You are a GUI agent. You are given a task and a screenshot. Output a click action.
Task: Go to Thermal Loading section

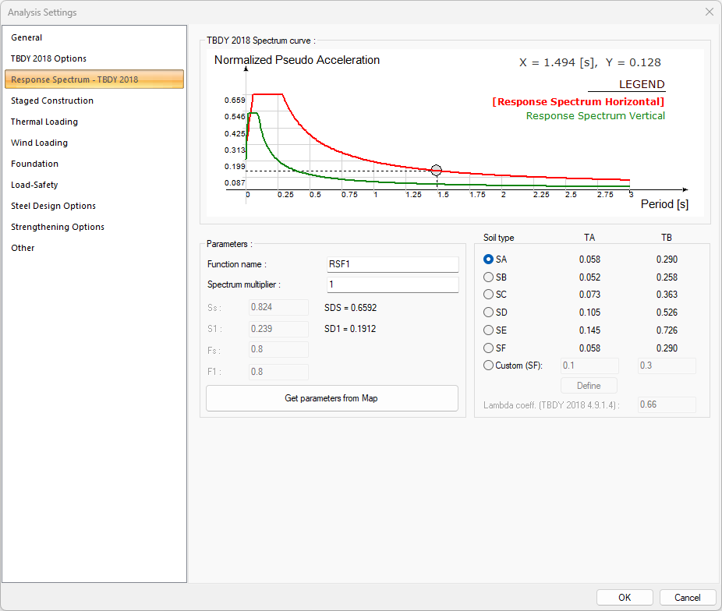[x=44, y=122]
